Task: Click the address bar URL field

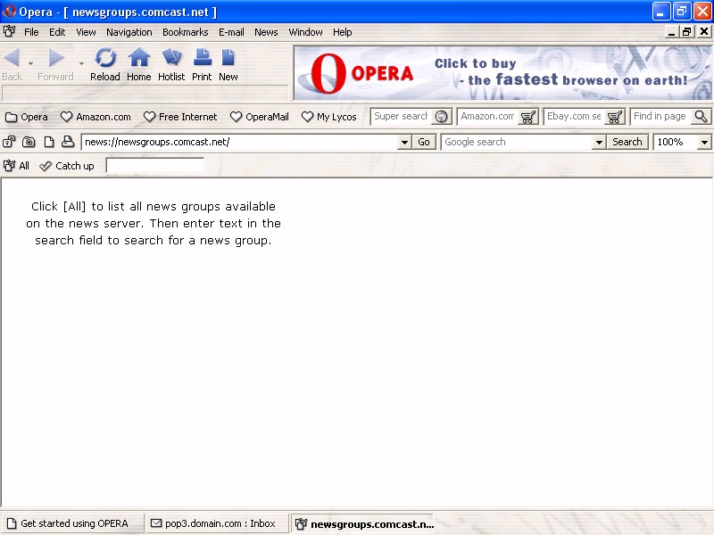Action: [x=240, y=142]
